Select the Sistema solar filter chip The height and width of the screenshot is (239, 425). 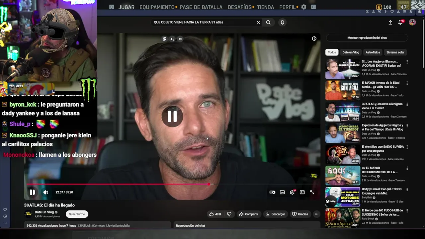coord(395,52)
